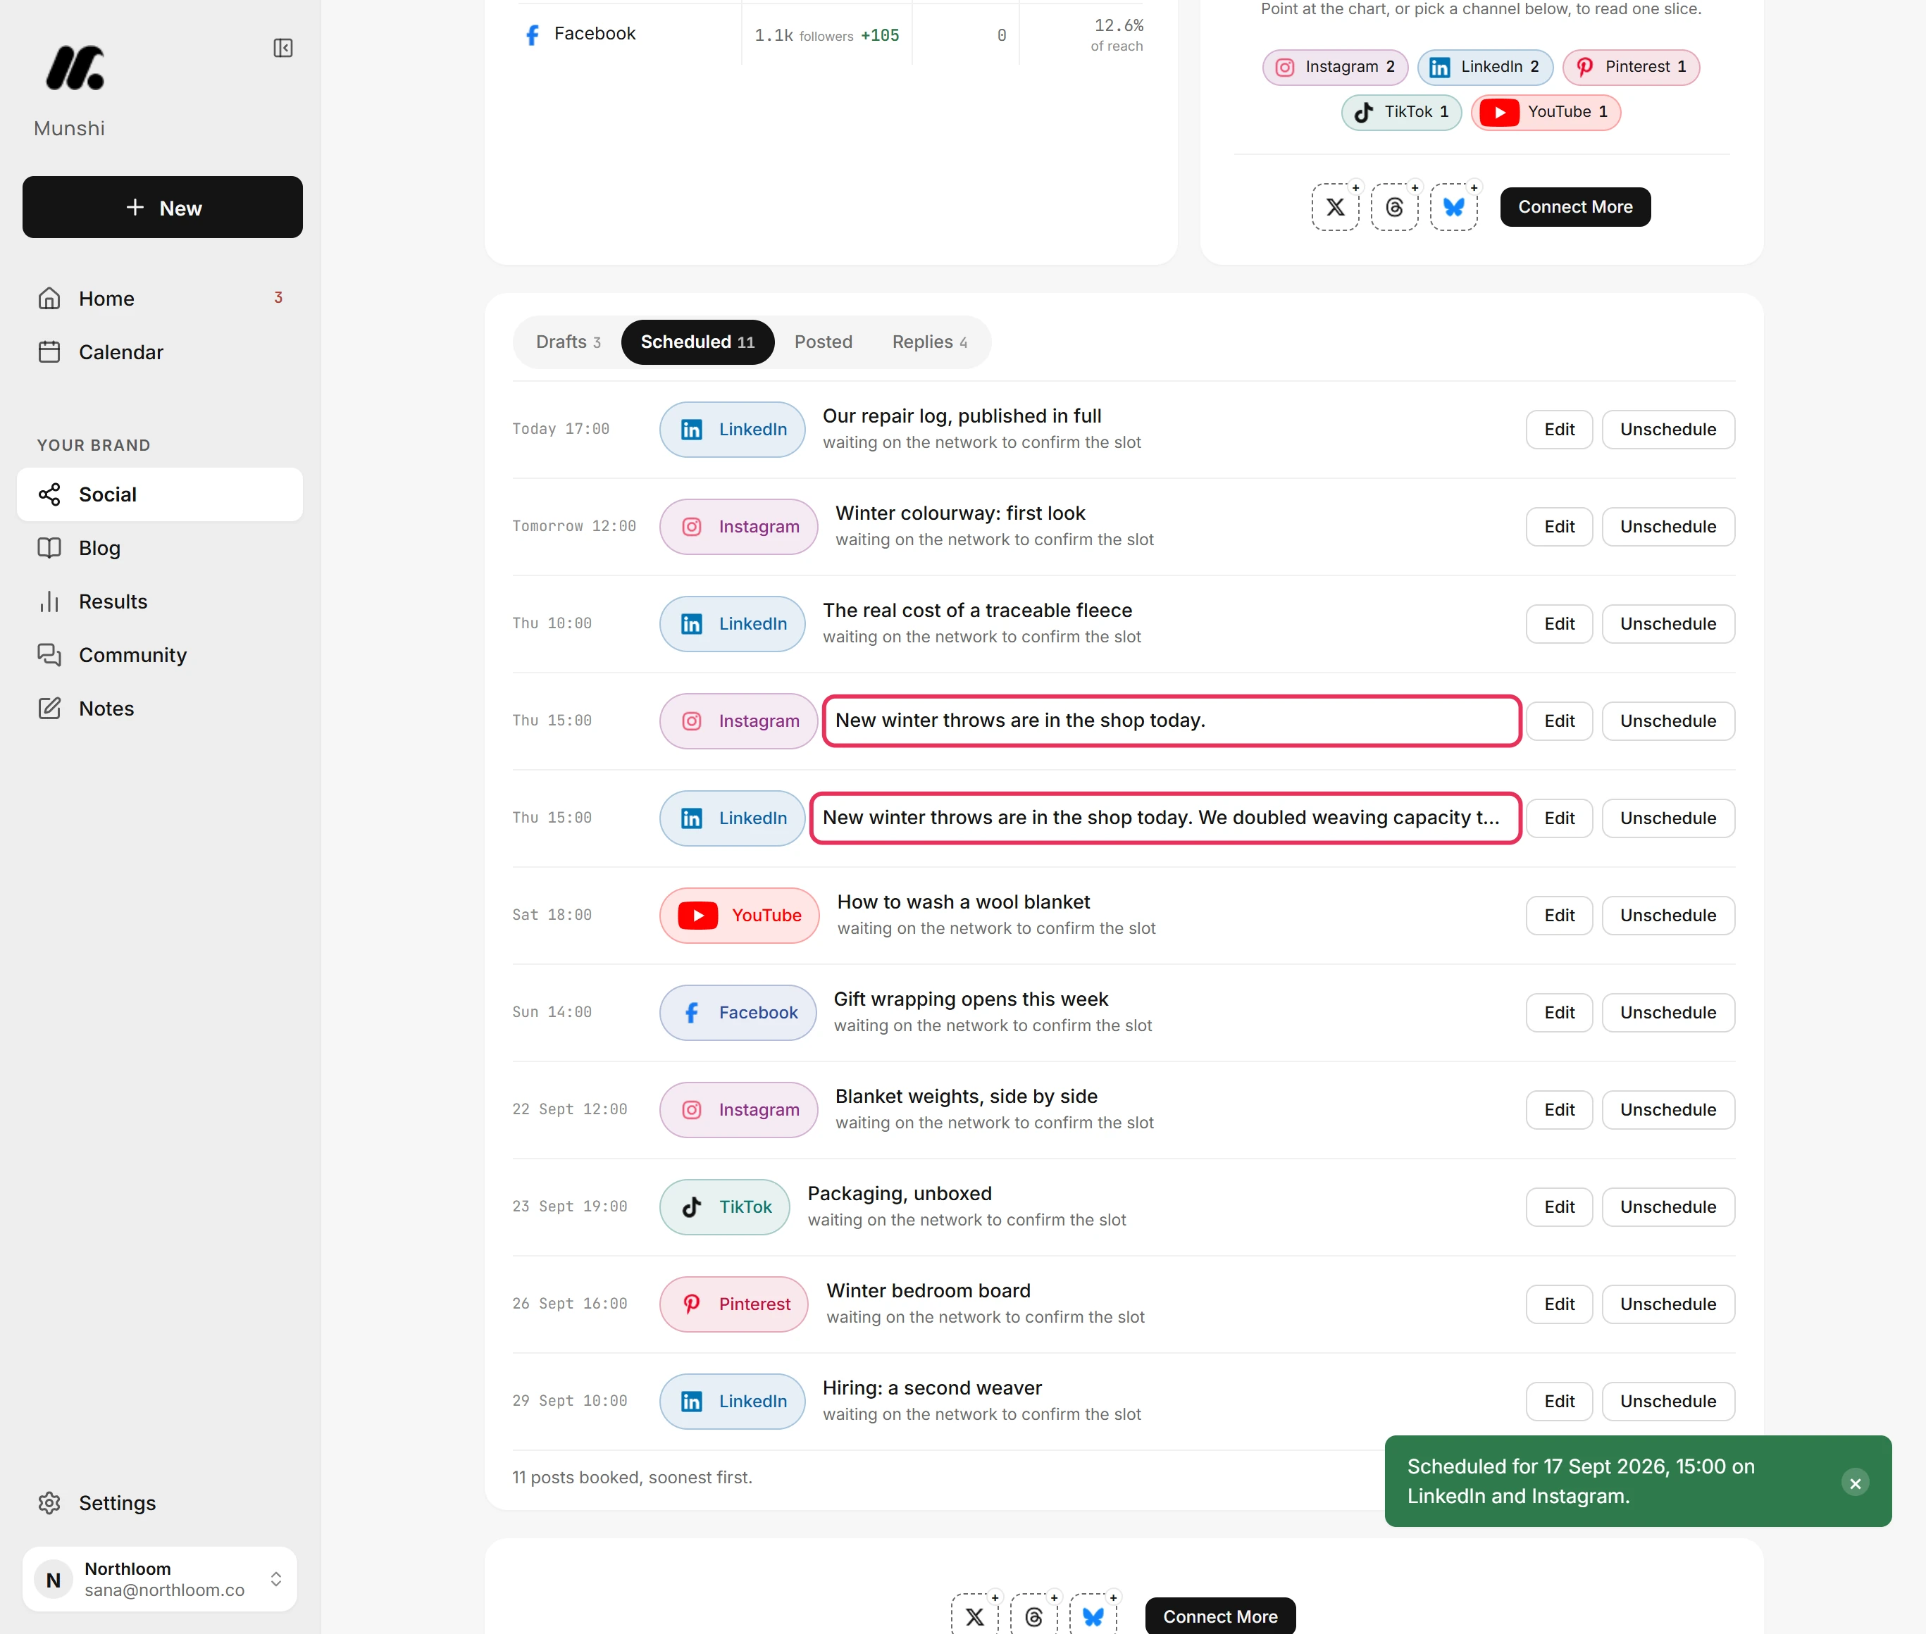Click Instagram badge on Tomorrow 12:00 row
Image resolution: width=1926 pixels, height=1634 pixels.
point(738,527)
